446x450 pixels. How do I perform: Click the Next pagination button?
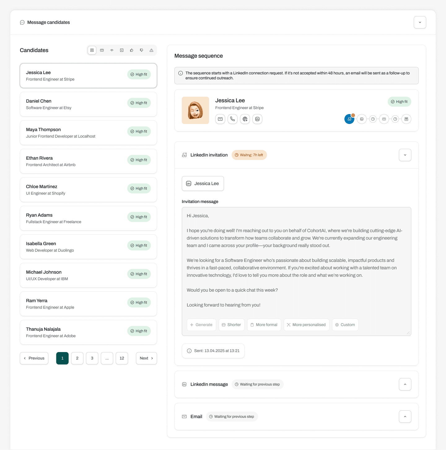pyautogui.click(x=146, y=358)
